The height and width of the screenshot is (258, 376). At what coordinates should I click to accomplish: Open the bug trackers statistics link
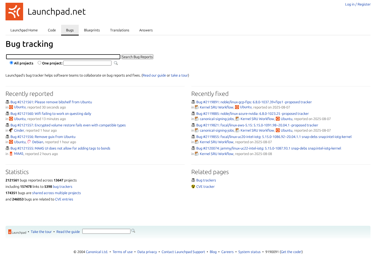click(x=62, y=186)
